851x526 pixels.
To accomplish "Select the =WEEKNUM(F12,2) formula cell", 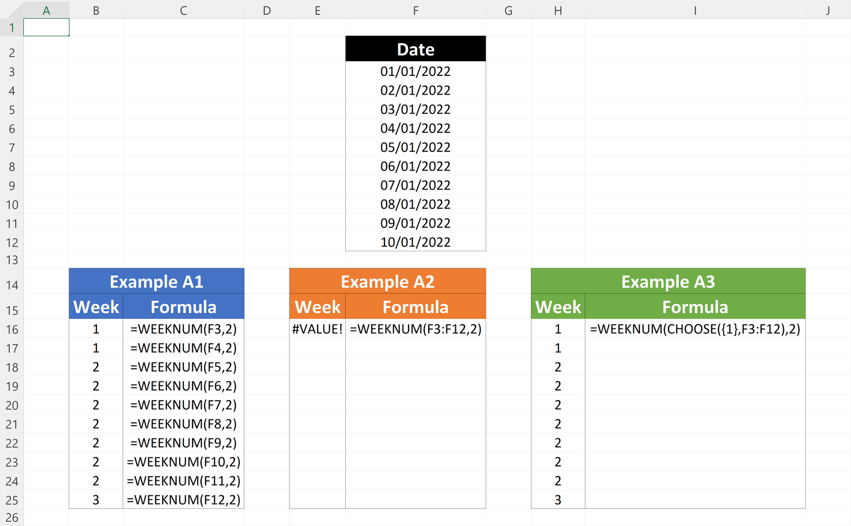I will [x=183, y=500].
